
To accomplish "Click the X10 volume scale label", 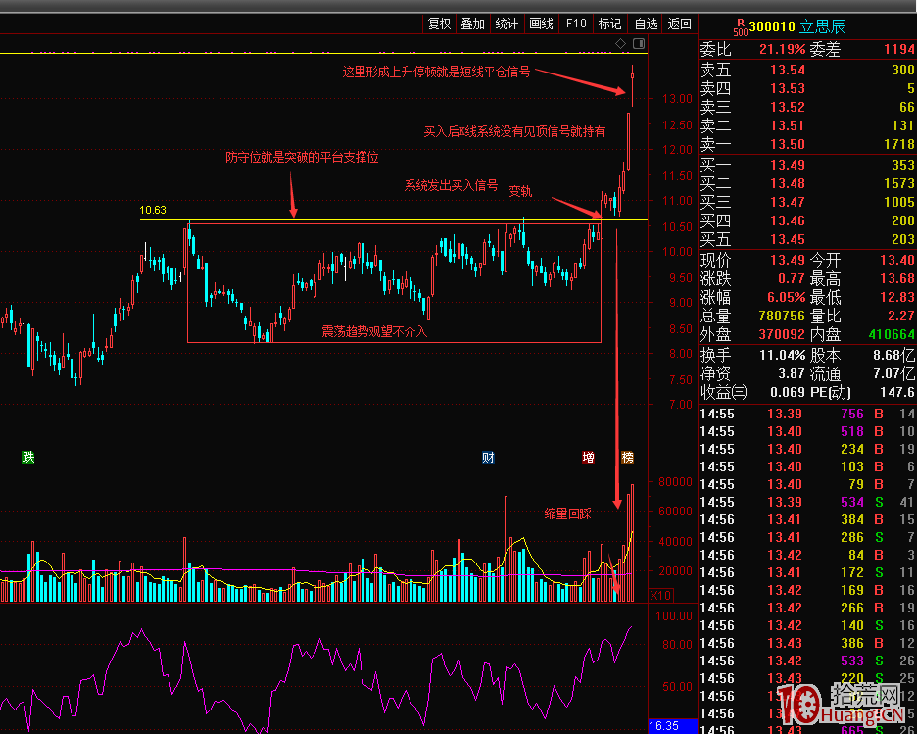I will pyautogui.click(x=661, y=596).
